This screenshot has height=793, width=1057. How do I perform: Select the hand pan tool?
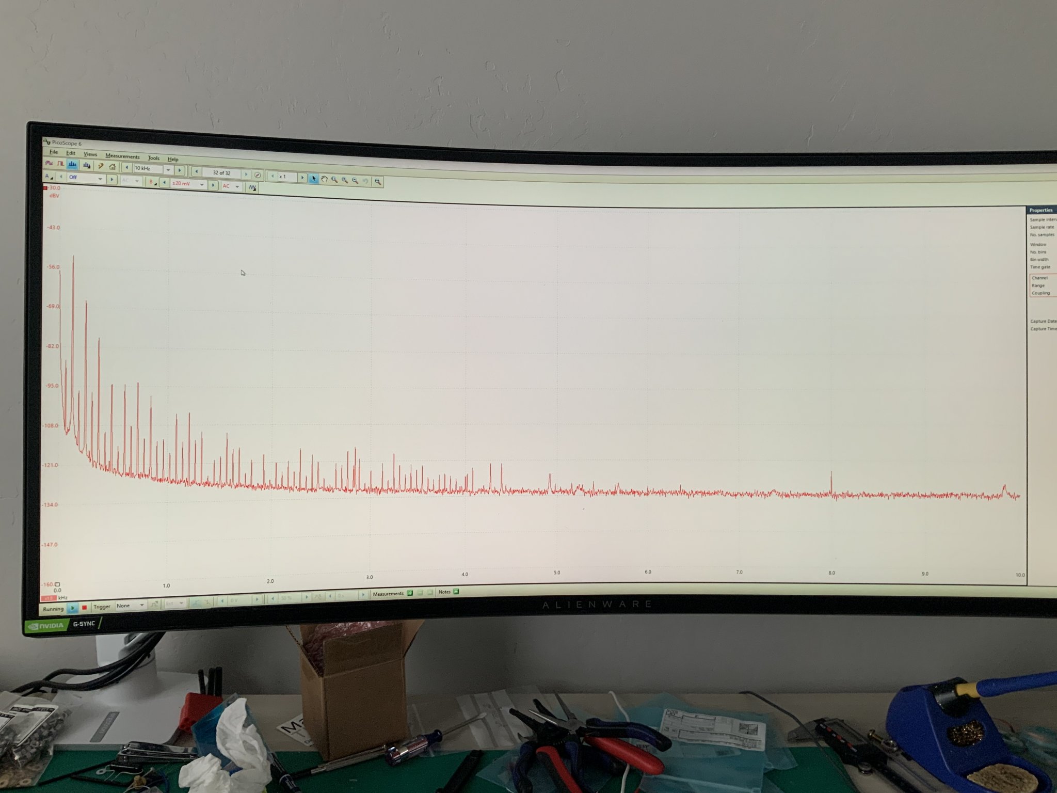[x=324, y=179]
